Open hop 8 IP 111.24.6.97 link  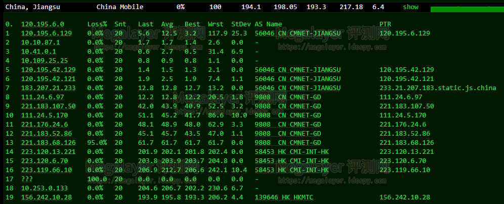click(43, 97)
